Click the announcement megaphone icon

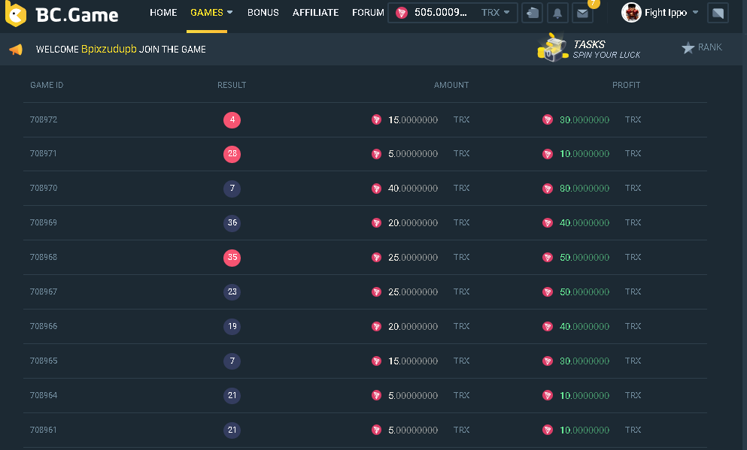click(x=16, y=50)
